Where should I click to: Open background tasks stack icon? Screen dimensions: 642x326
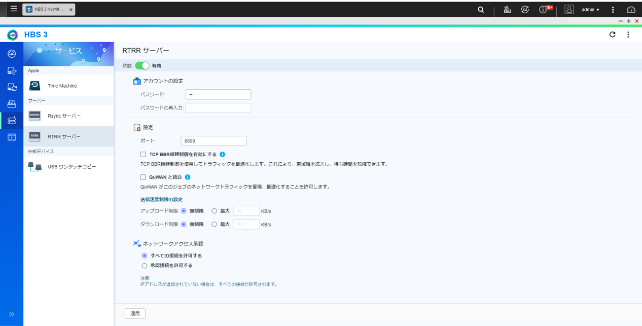[x=507, y=10]
